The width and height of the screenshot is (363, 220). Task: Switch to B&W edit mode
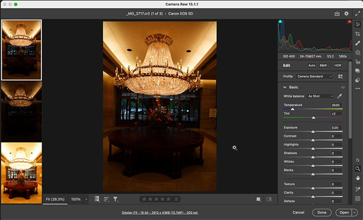tap(323, 65)
